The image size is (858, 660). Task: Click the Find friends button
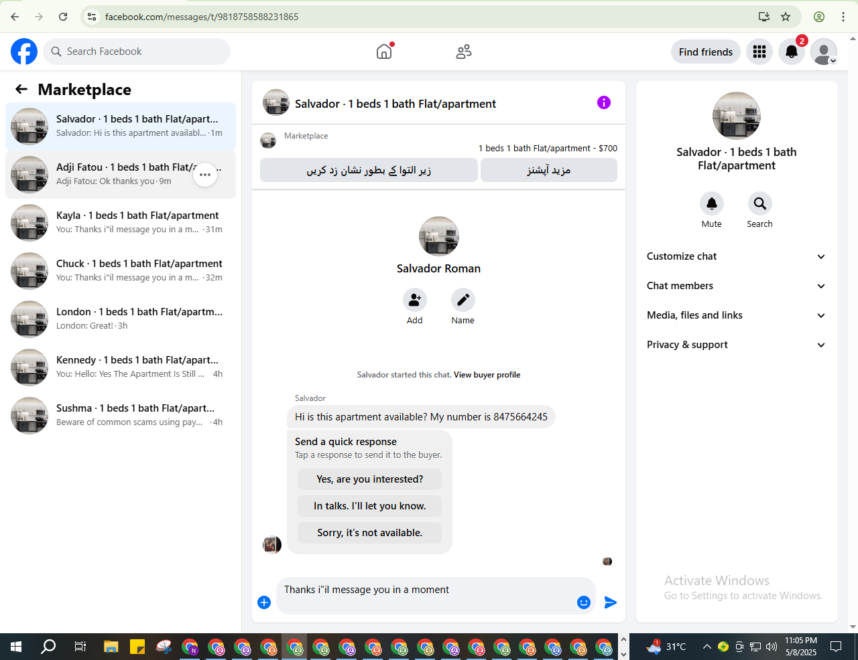click(706, 52)
